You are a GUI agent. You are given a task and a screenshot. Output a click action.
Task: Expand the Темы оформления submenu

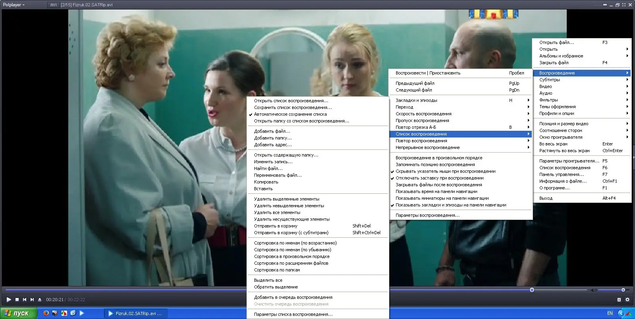[x=582, y=107]
